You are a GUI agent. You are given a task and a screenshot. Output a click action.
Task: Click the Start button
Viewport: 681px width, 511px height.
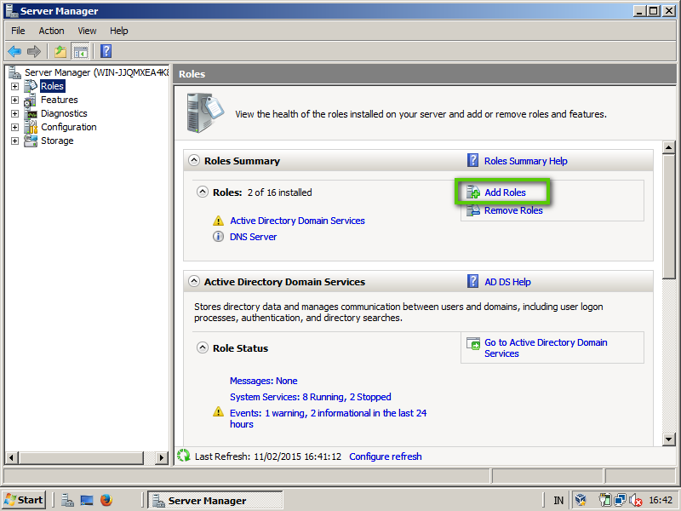24,500
